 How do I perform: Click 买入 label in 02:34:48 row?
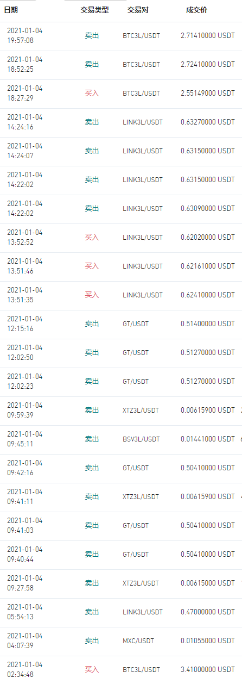(x=92, y=669)
